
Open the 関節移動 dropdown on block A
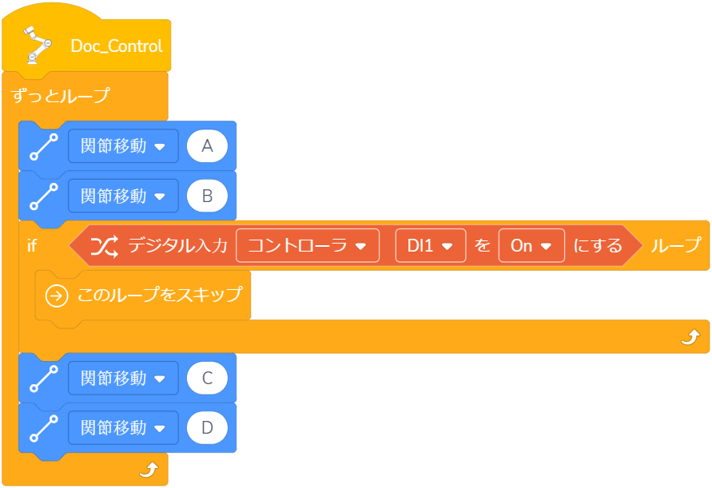point(122,147)
